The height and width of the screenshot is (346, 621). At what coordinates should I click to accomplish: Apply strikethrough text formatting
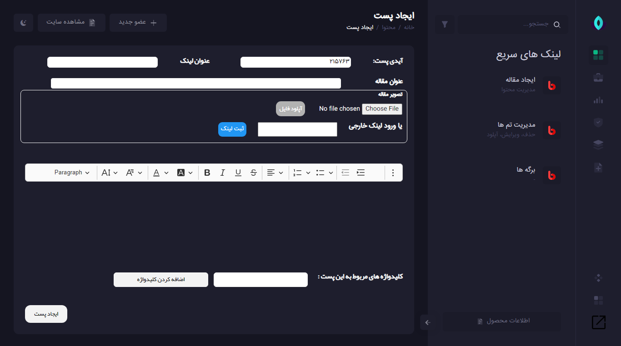pyautogui.click(x=253, y=173)
